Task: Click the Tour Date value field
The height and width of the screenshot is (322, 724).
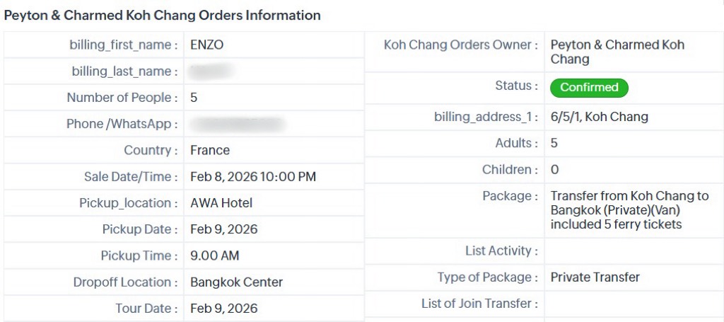Action: [x=223, y=309]
